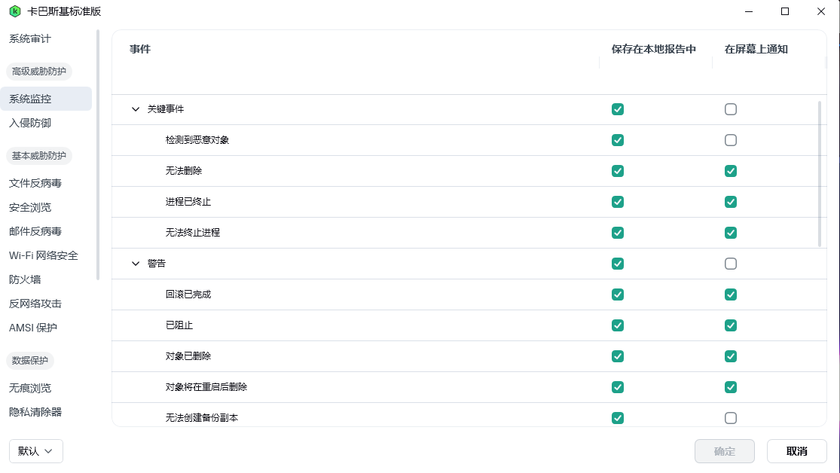The height and width of the screenshot is (473, 840).
Task: Uncheck local report for 关键事件
Action: pos(618,109)
